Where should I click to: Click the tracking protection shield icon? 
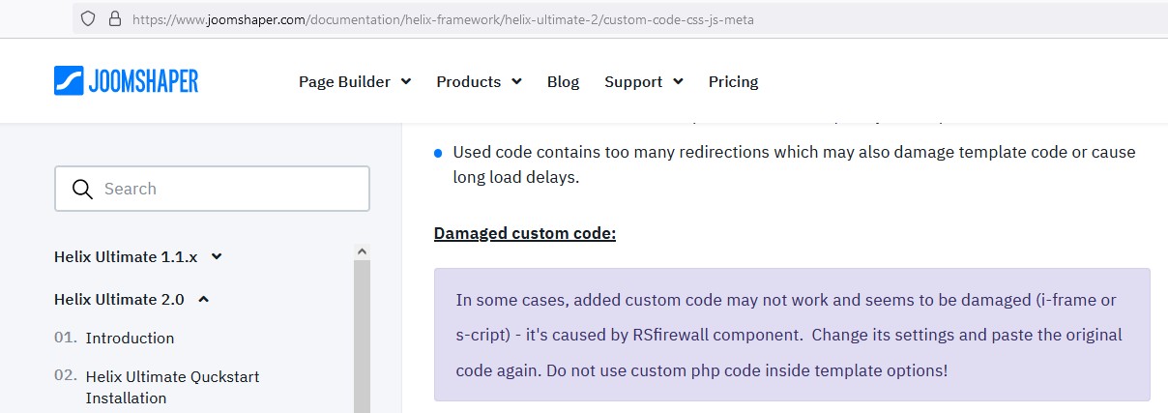89,18
